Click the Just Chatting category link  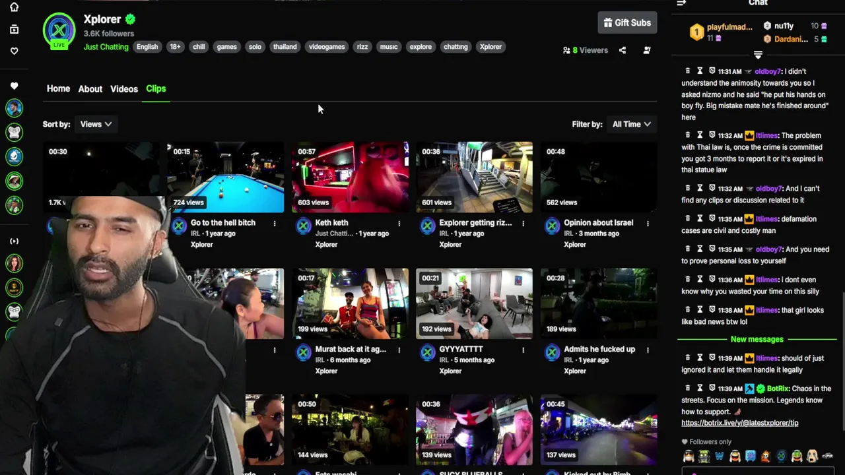106,47
